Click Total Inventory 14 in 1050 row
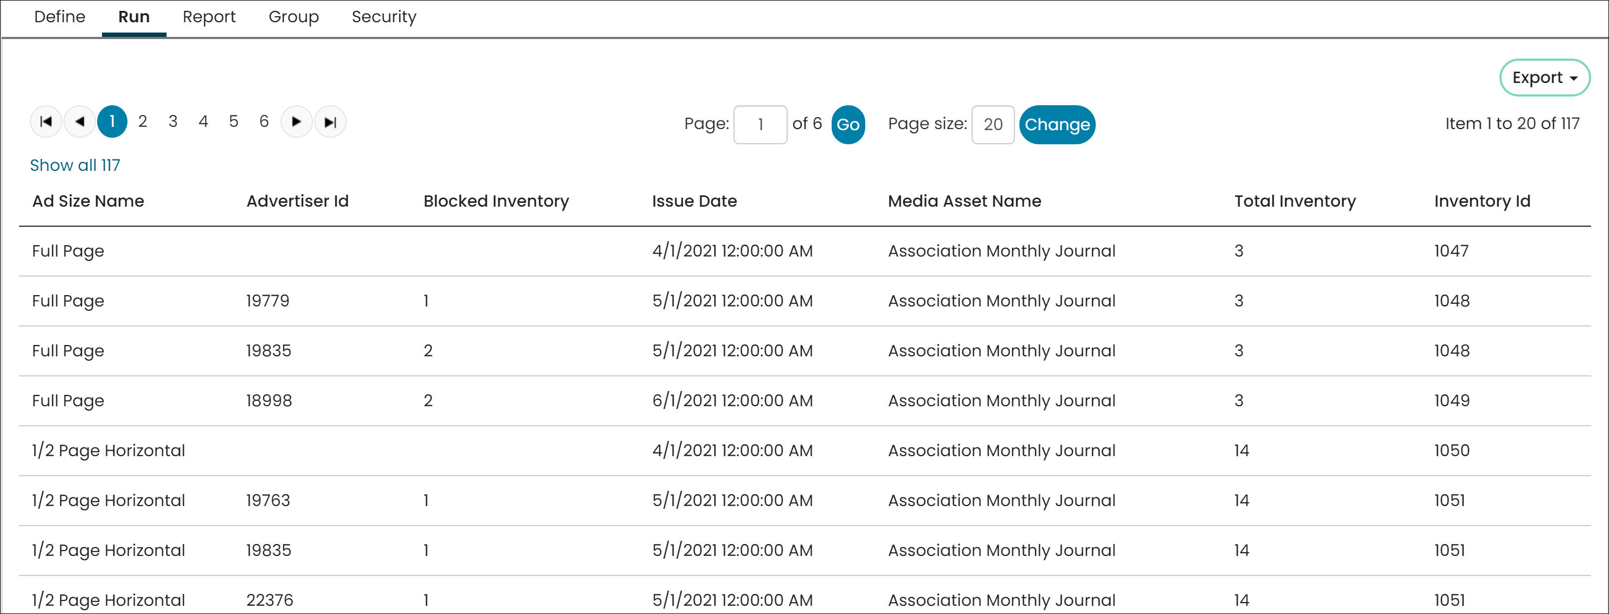Viewport: 1609px width, 614px height. [1242, 451]
